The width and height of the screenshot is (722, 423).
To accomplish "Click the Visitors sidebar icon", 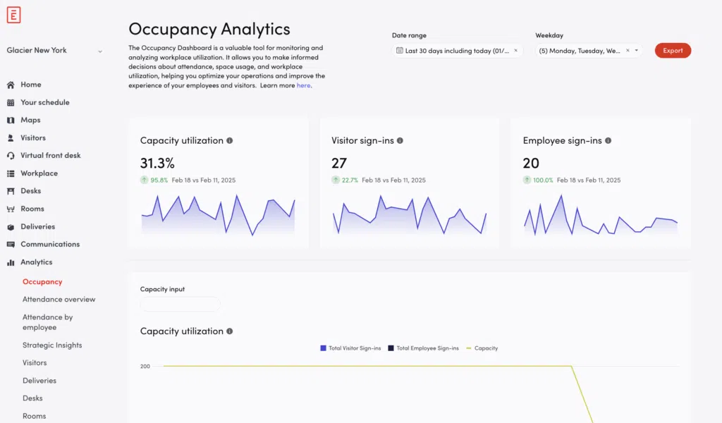I will point(10,137).
